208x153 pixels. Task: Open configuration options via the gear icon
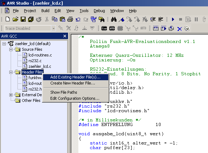(x=187, y=28)
